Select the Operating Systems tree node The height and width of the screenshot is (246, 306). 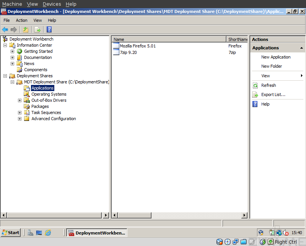click(49, 94)
